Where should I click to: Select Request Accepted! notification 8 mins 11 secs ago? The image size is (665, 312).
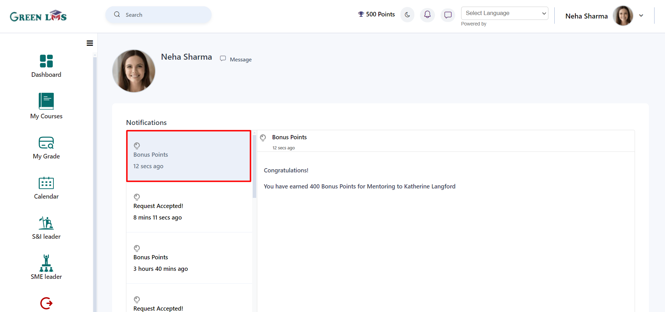click(189, 207)
